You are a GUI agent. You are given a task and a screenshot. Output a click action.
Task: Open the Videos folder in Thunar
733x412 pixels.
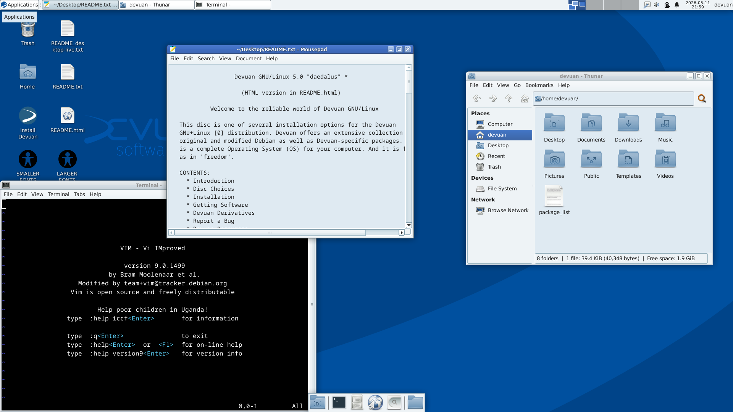tap(665, 164)
